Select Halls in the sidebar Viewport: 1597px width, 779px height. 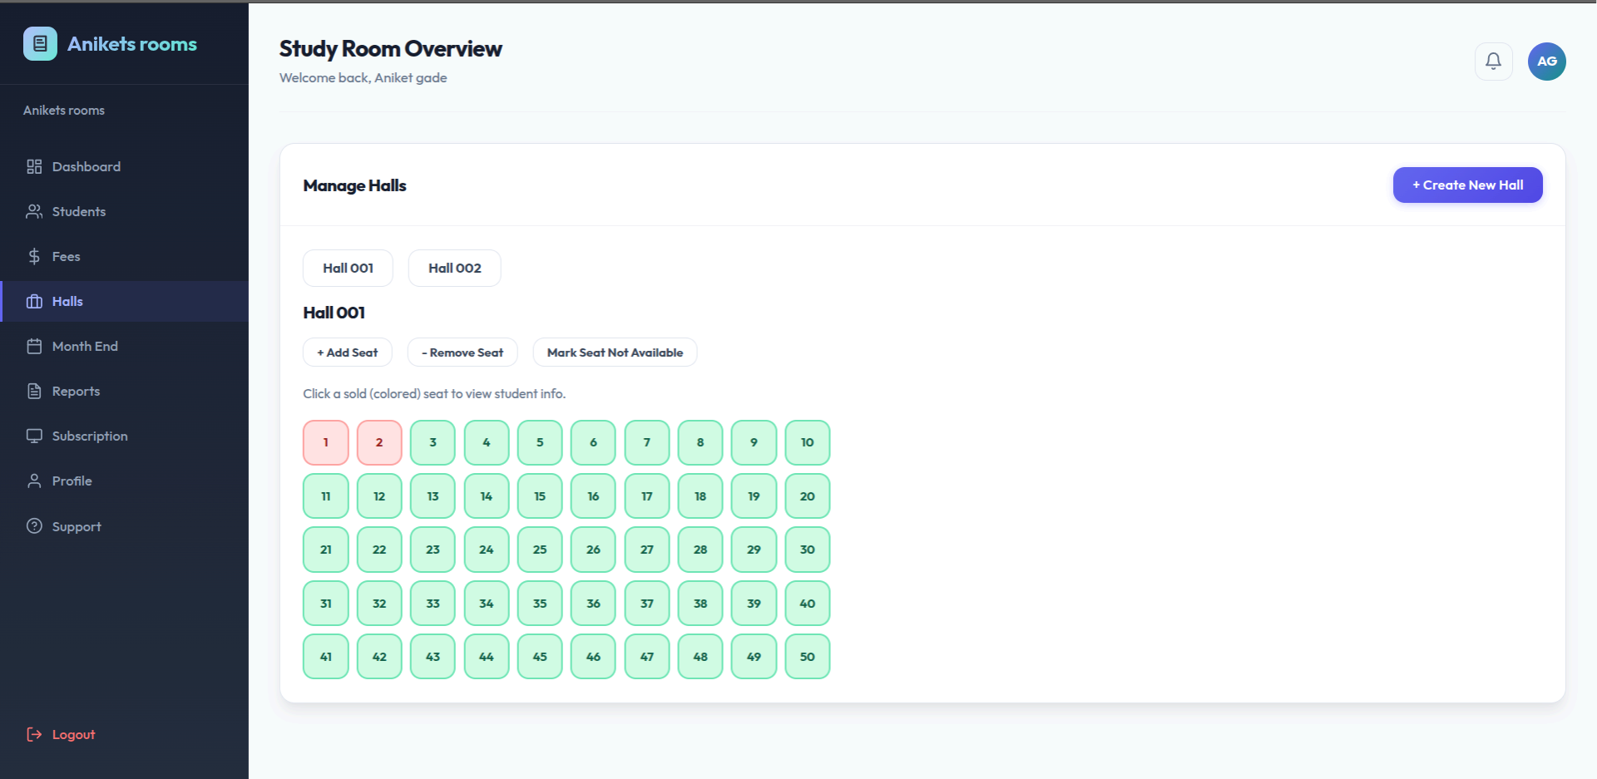tap(124, 301)
